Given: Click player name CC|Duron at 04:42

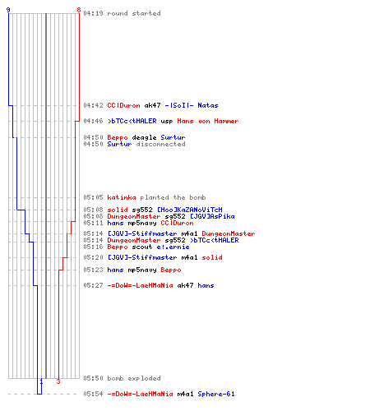Looking at the screenshot, I should 123,105.
